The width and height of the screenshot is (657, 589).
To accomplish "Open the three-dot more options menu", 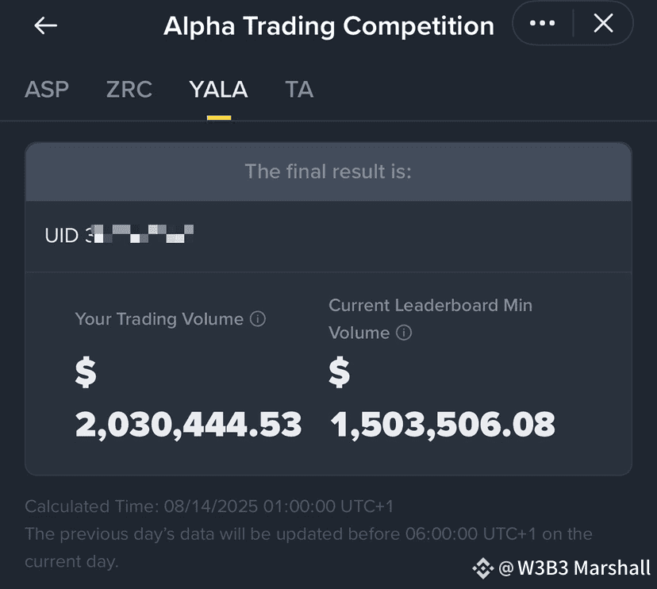I will (x=542, y=24).
